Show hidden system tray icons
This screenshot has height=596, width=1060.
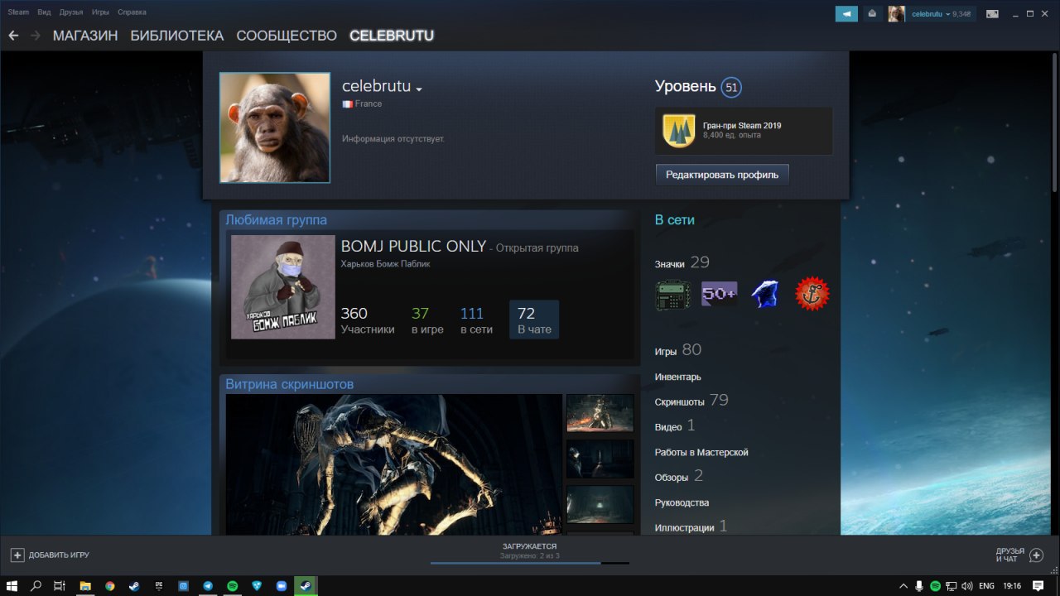[x=903, y=585]
